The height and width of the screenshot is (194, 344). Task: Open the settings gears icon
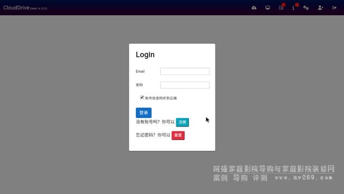point(306,8)
